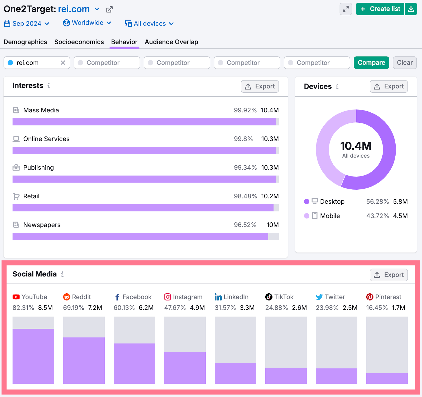Select the Pinterest icon
The height and width of the screenshot is (397, 422).
click(370, 297)
